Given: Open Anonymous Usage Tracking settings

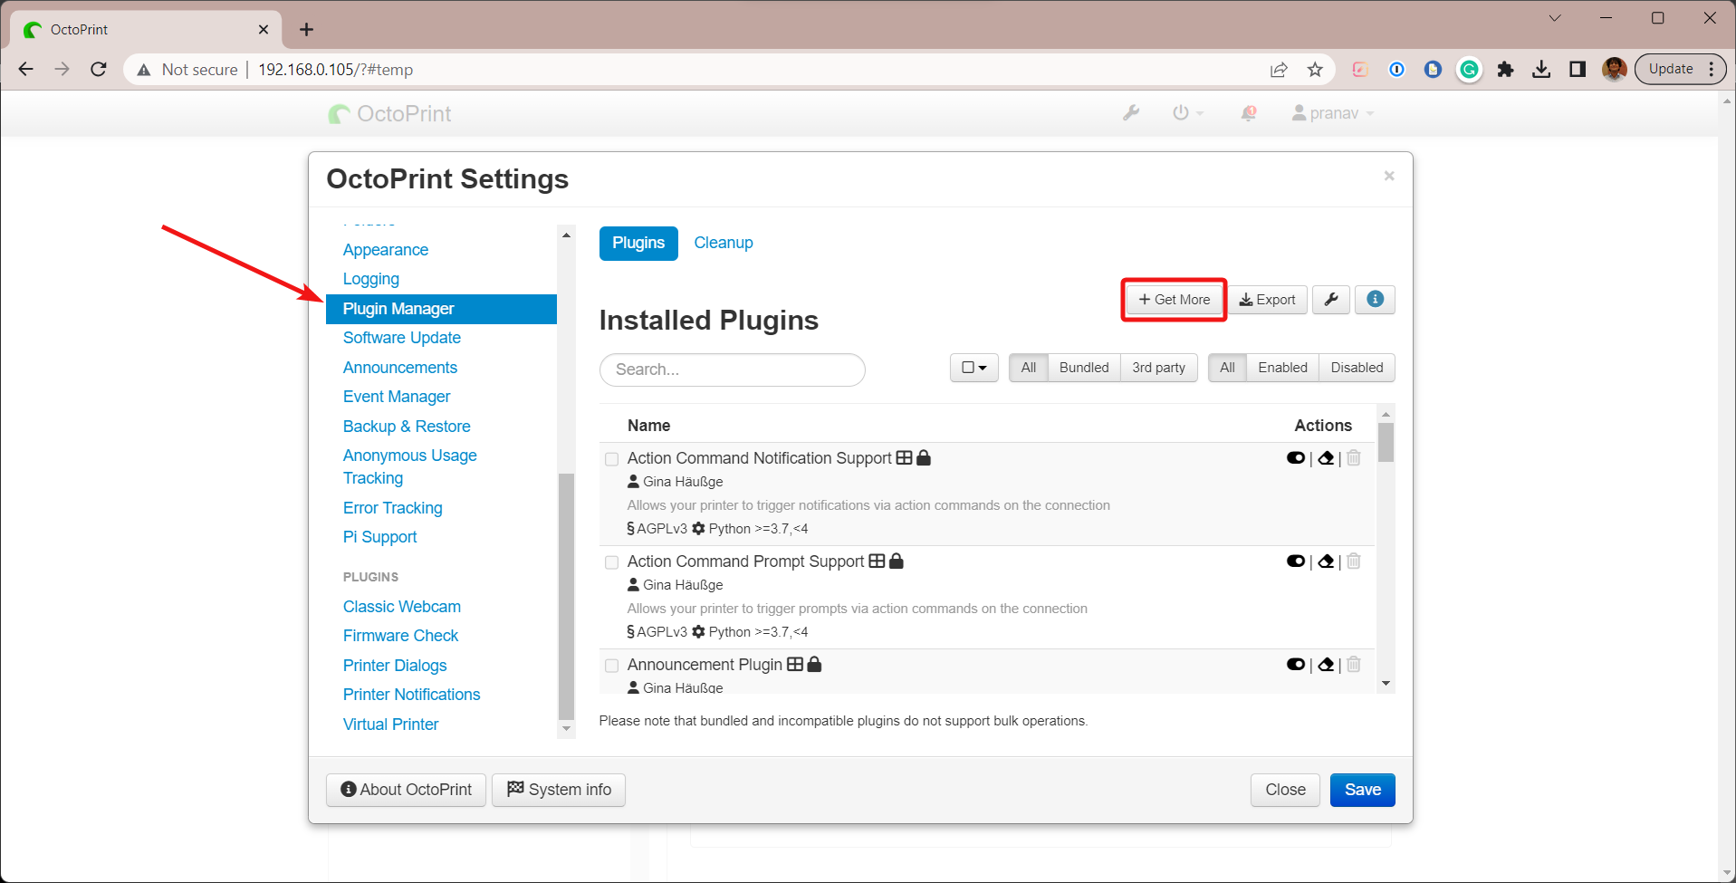Looking at the screenshot, I should (x=410, y=466).
